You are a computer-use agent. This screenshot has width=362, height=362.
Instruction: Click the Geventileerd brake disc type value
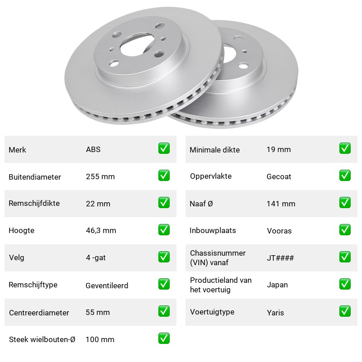(x=107, y=286)
